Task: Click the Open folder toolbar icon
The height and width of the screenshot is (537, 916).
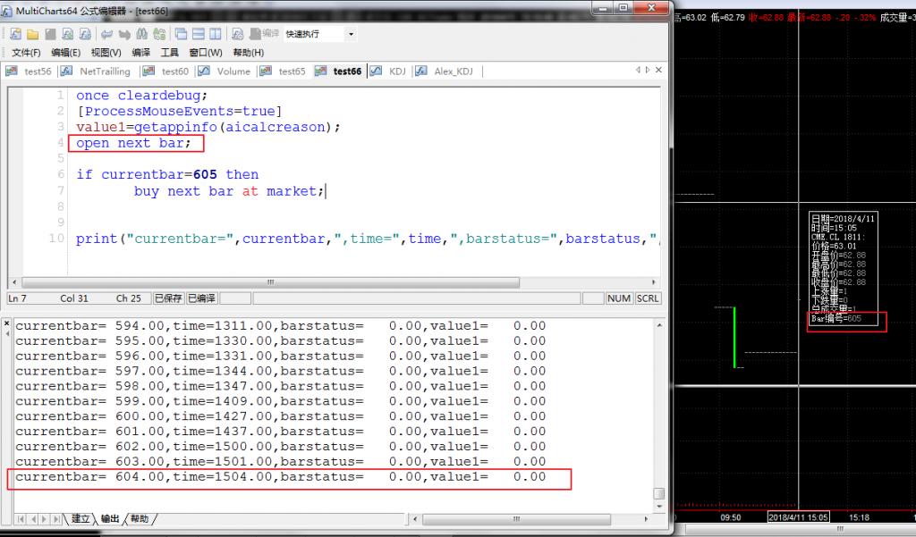Action: coord(33,34)
